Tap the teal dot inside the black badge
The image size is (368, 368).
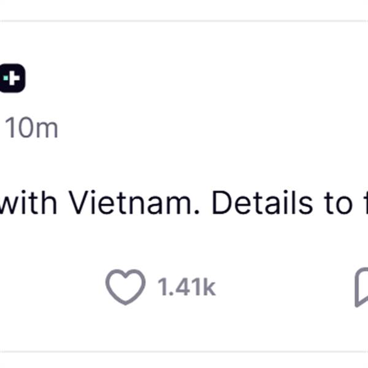[x=6, y=78]
